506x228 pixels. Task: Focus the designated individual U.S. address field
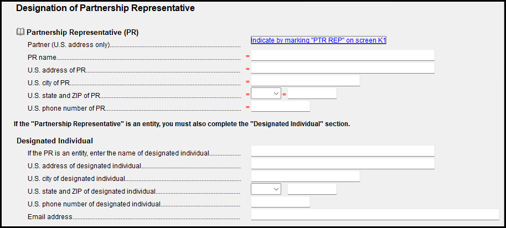coord(343,164)
